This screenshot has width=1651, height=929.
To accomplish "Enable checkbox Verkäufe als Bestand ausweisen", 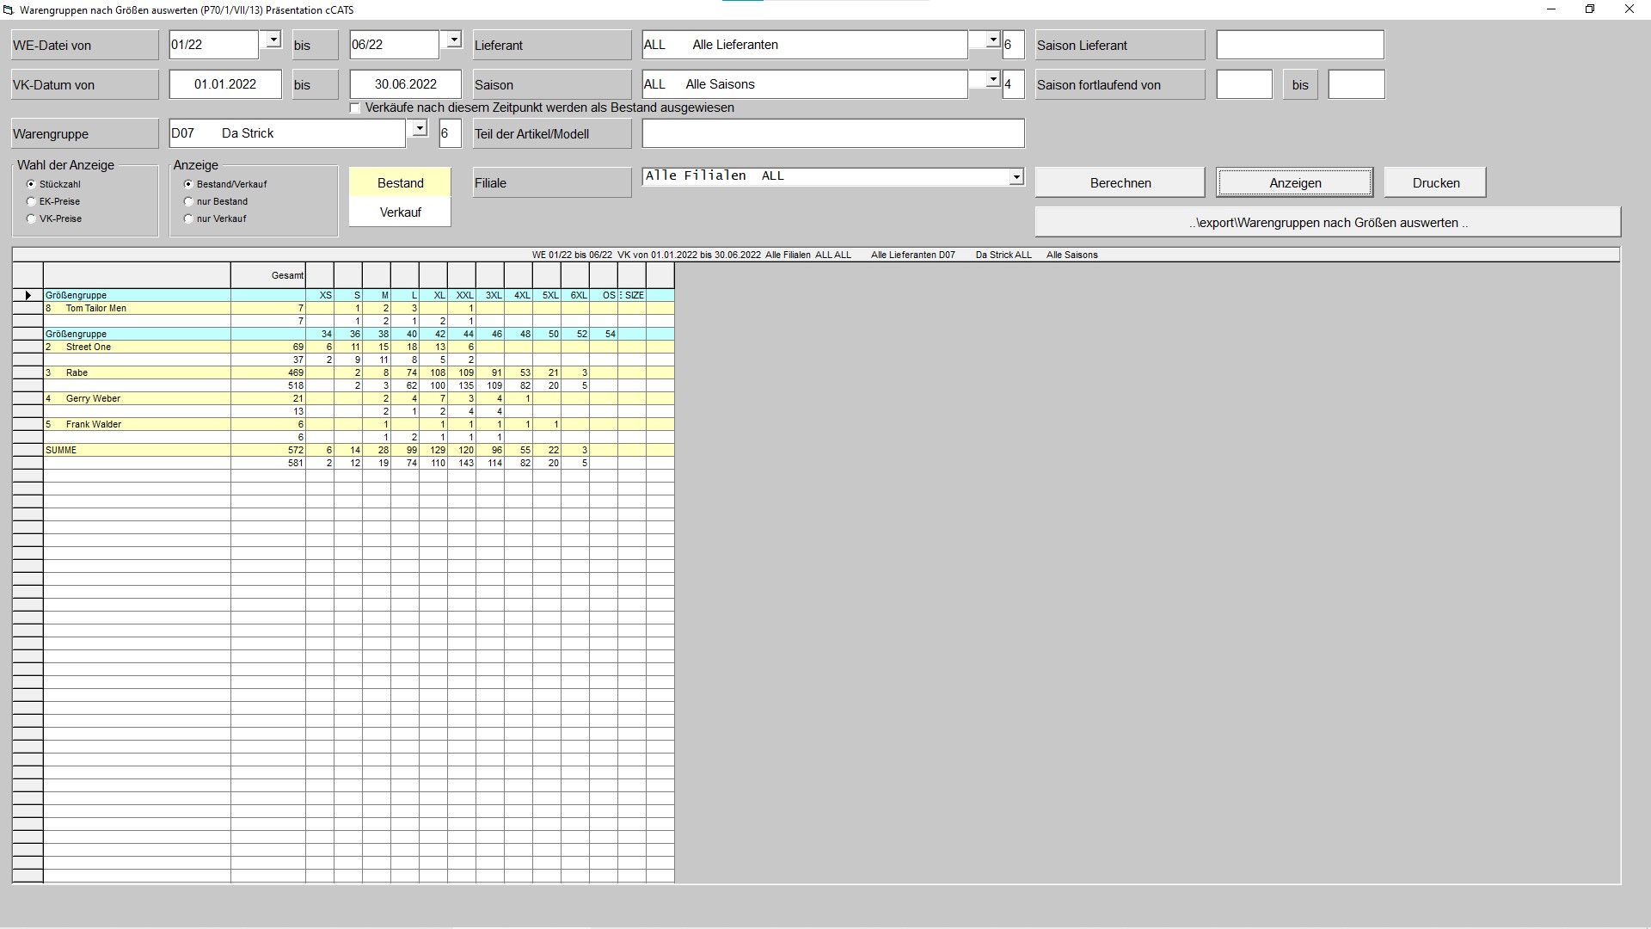I will coord(354,108).
